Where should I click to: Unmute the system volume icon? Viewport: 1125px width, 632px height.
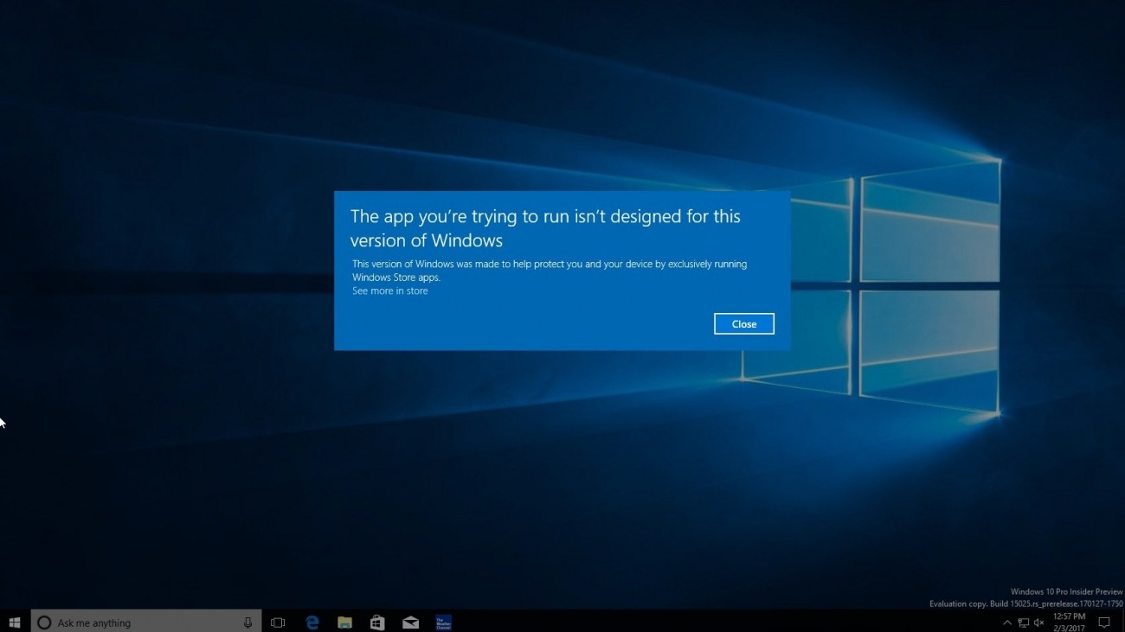(1038, 622)
